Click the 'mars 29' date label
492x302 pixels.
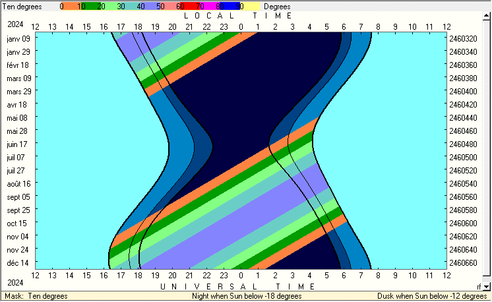click(19, 91)
